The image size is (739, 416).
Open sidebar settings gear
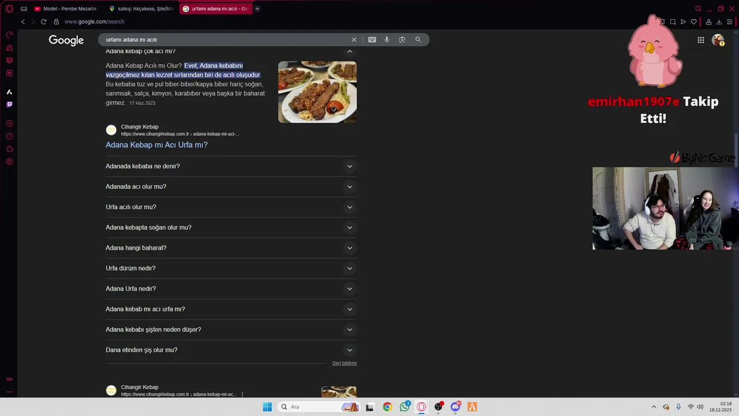pyautogui.click(x=9, y=162)
